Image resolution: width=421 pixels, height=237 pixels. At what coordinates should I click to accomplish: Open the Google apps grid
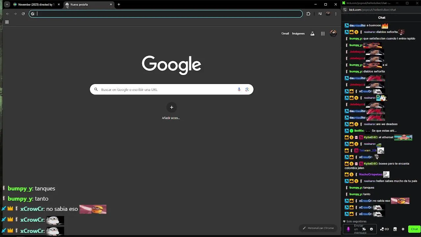pyautogui.click(x=323, y=34)
